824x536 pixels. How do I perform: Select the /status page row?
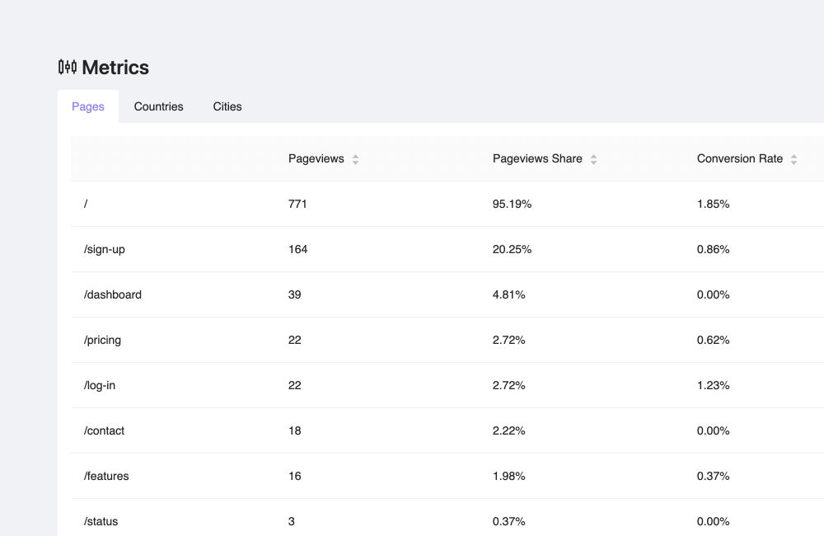click(101, 521)
